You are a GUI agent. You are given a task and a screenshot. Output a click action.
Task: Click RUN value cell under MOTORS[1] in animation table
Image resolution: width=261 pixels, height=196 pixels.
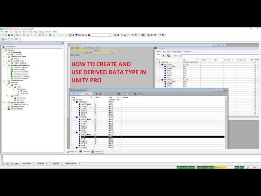[101, 115]
